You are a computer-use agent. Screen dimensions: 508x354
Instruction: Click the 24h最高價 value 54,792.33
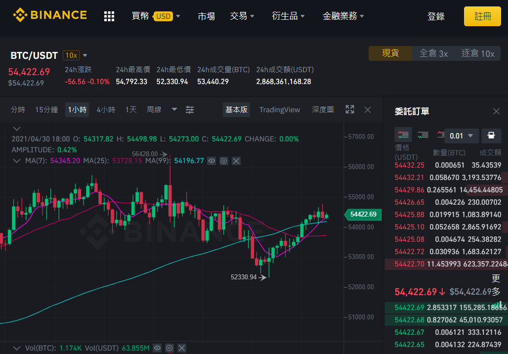coord(131,82)
